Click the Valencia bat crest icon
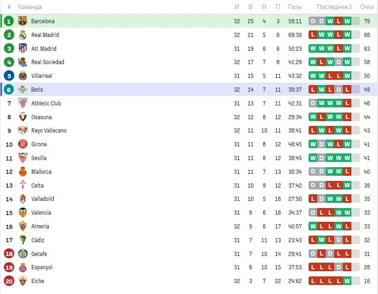The image size is (378, 294). (x=23, y=213)
